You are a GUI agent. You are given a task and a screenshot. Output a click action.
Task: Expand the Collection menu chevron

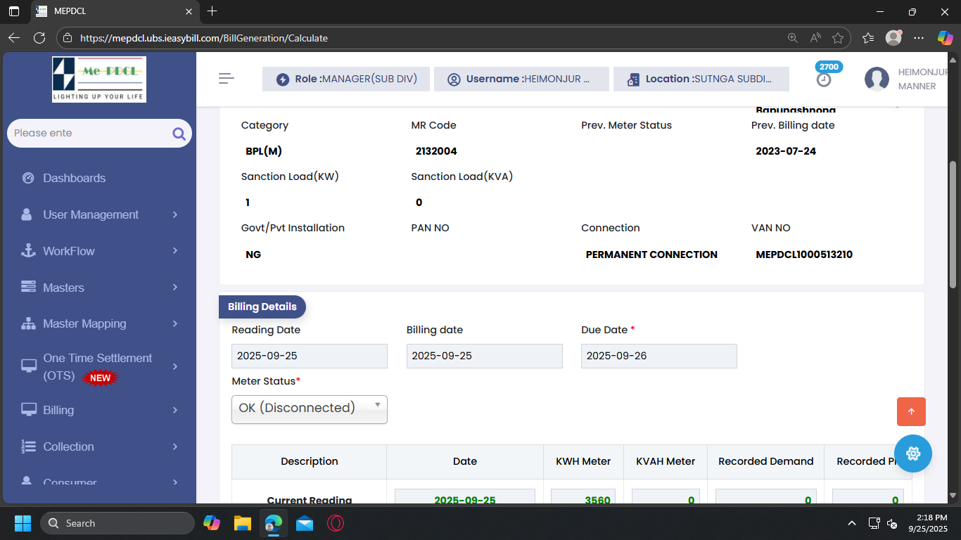[x=175, y=446]
